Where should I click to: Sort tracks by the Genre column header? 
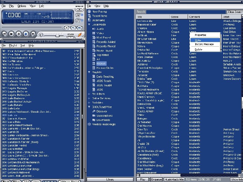[x=179, y=17]
